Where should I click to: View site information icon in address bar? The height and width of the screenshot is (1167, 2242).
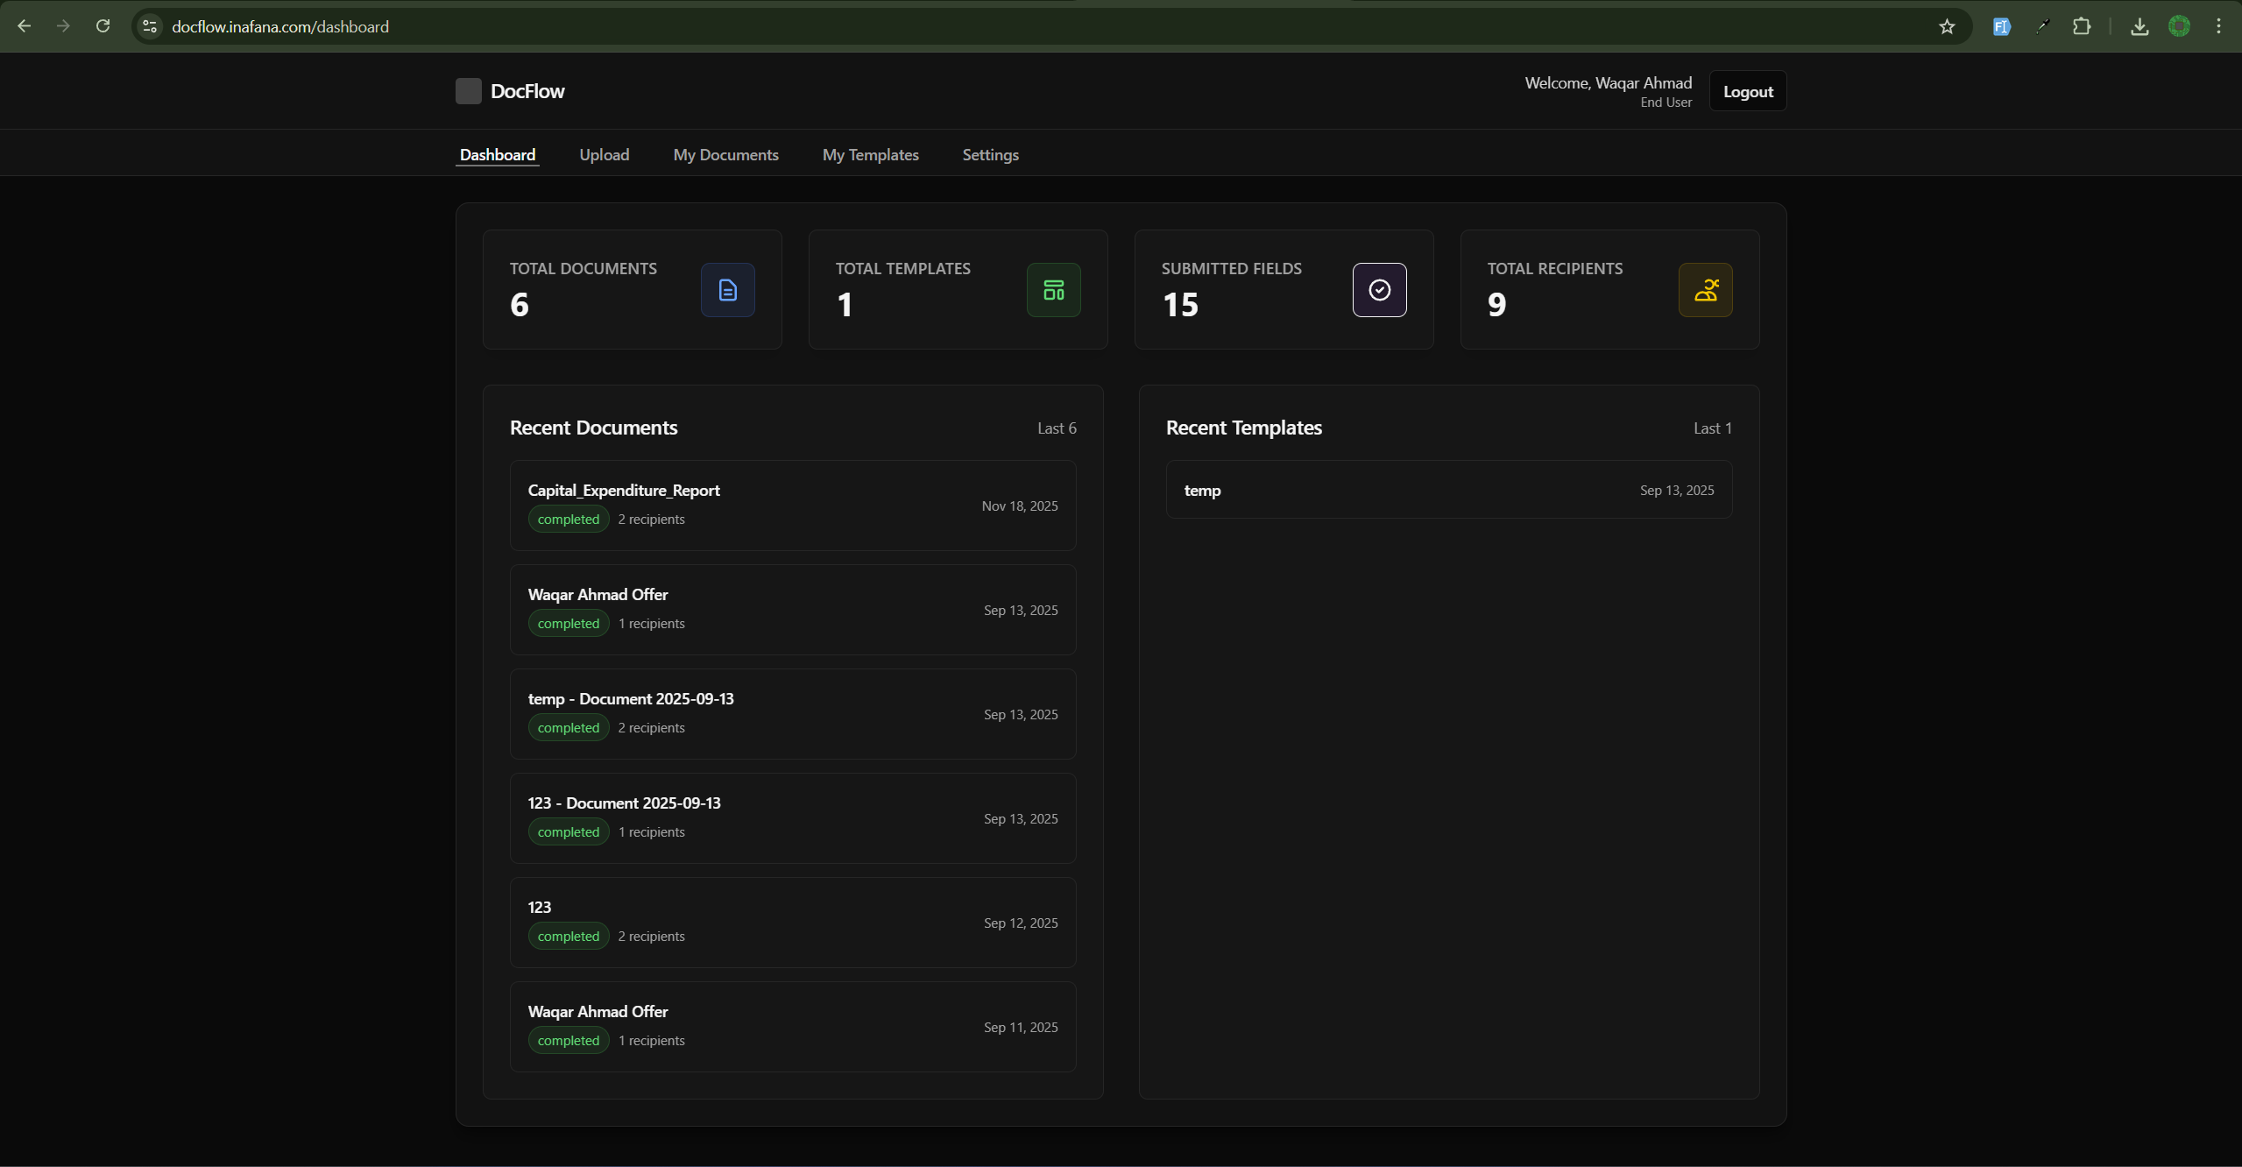(150, 26)
